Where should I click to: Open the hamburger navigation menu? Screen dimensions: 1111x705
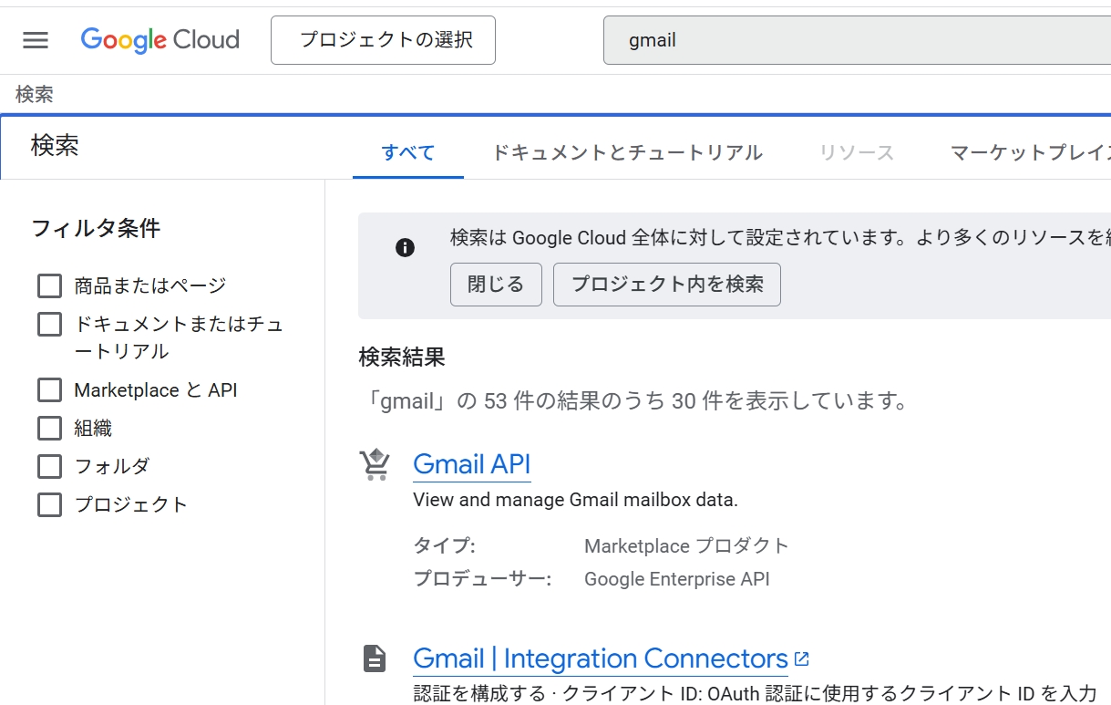36,40
